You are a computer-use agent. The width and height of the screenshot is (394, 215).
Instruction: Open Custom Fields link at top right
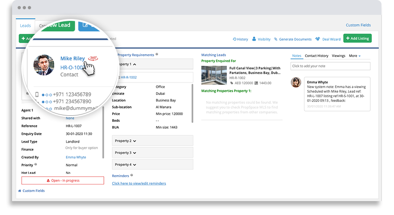pyautogui.click(x=358, y=25)
